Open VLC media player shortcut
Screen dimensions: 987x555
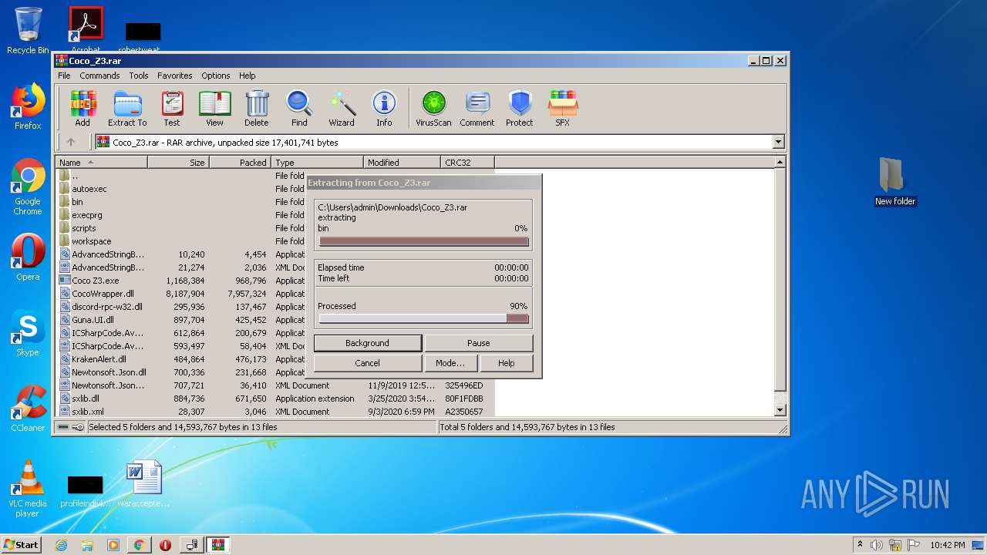(28, 489)
